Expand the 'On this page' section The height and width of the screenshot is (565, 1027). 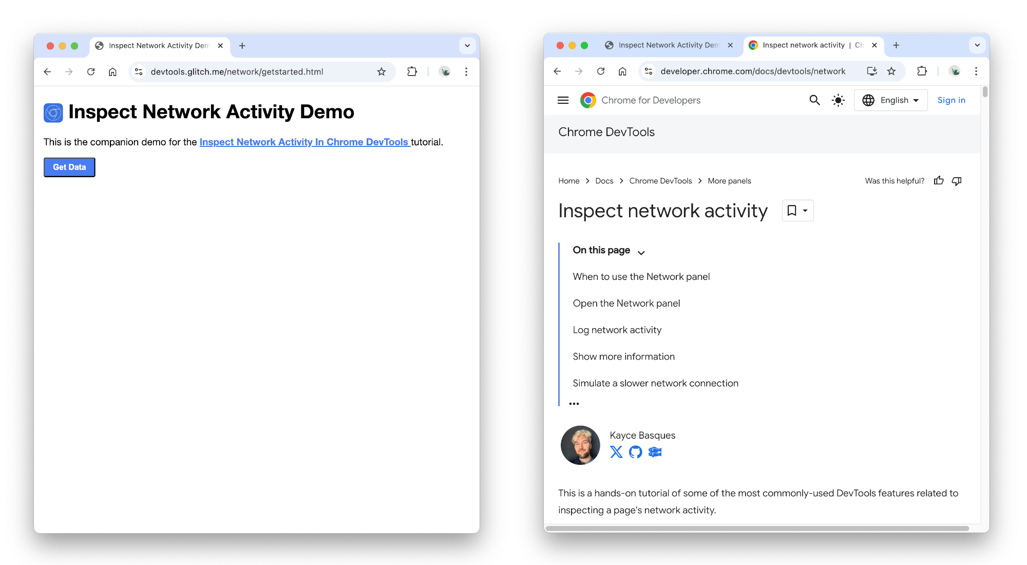[x=640, y=251]
